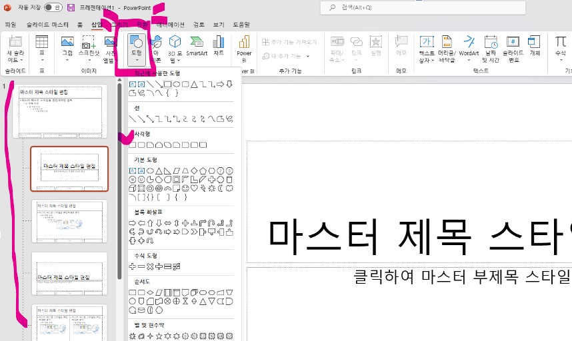Open the 표 (Table) dropdown
Image resolution: width=572 pixels, height=341 pixels.
[41, 49]
